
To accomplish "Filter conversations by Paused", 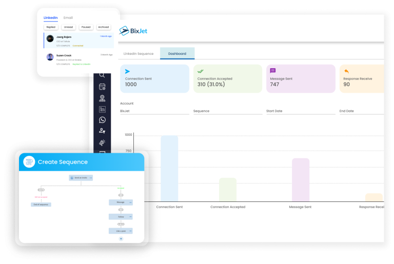I will tap(86, 27).
